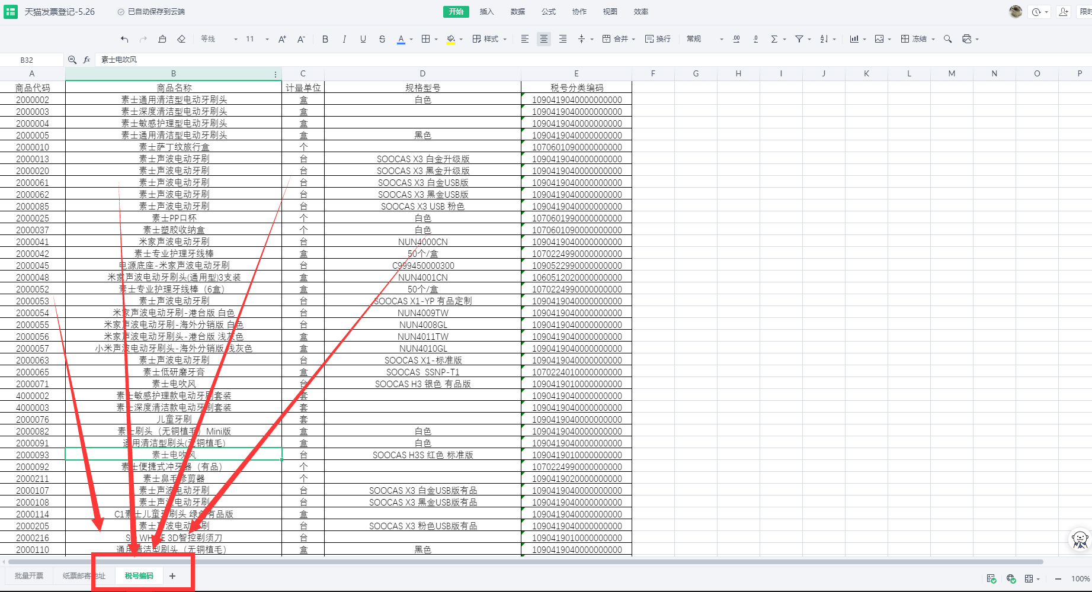Open the 视图 menu
The height and width of the screenshot is (592, 1092).
pos(610,12)
